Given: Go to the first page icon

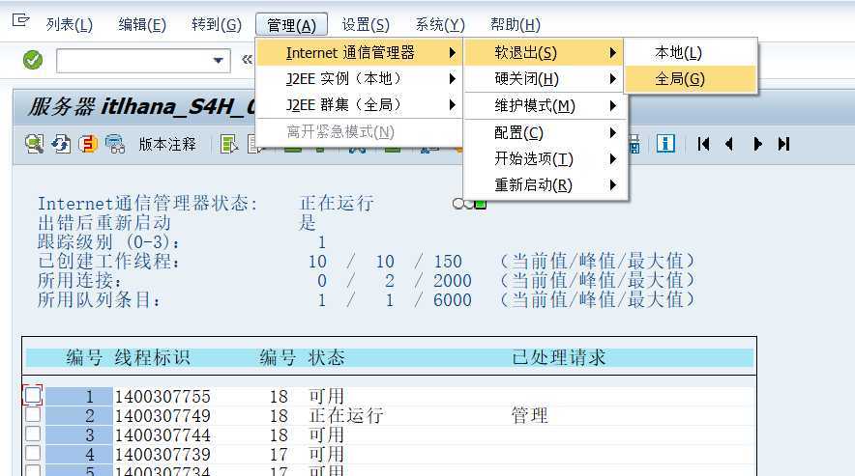Looking at the screenshot, I should [x=703, y=144].
